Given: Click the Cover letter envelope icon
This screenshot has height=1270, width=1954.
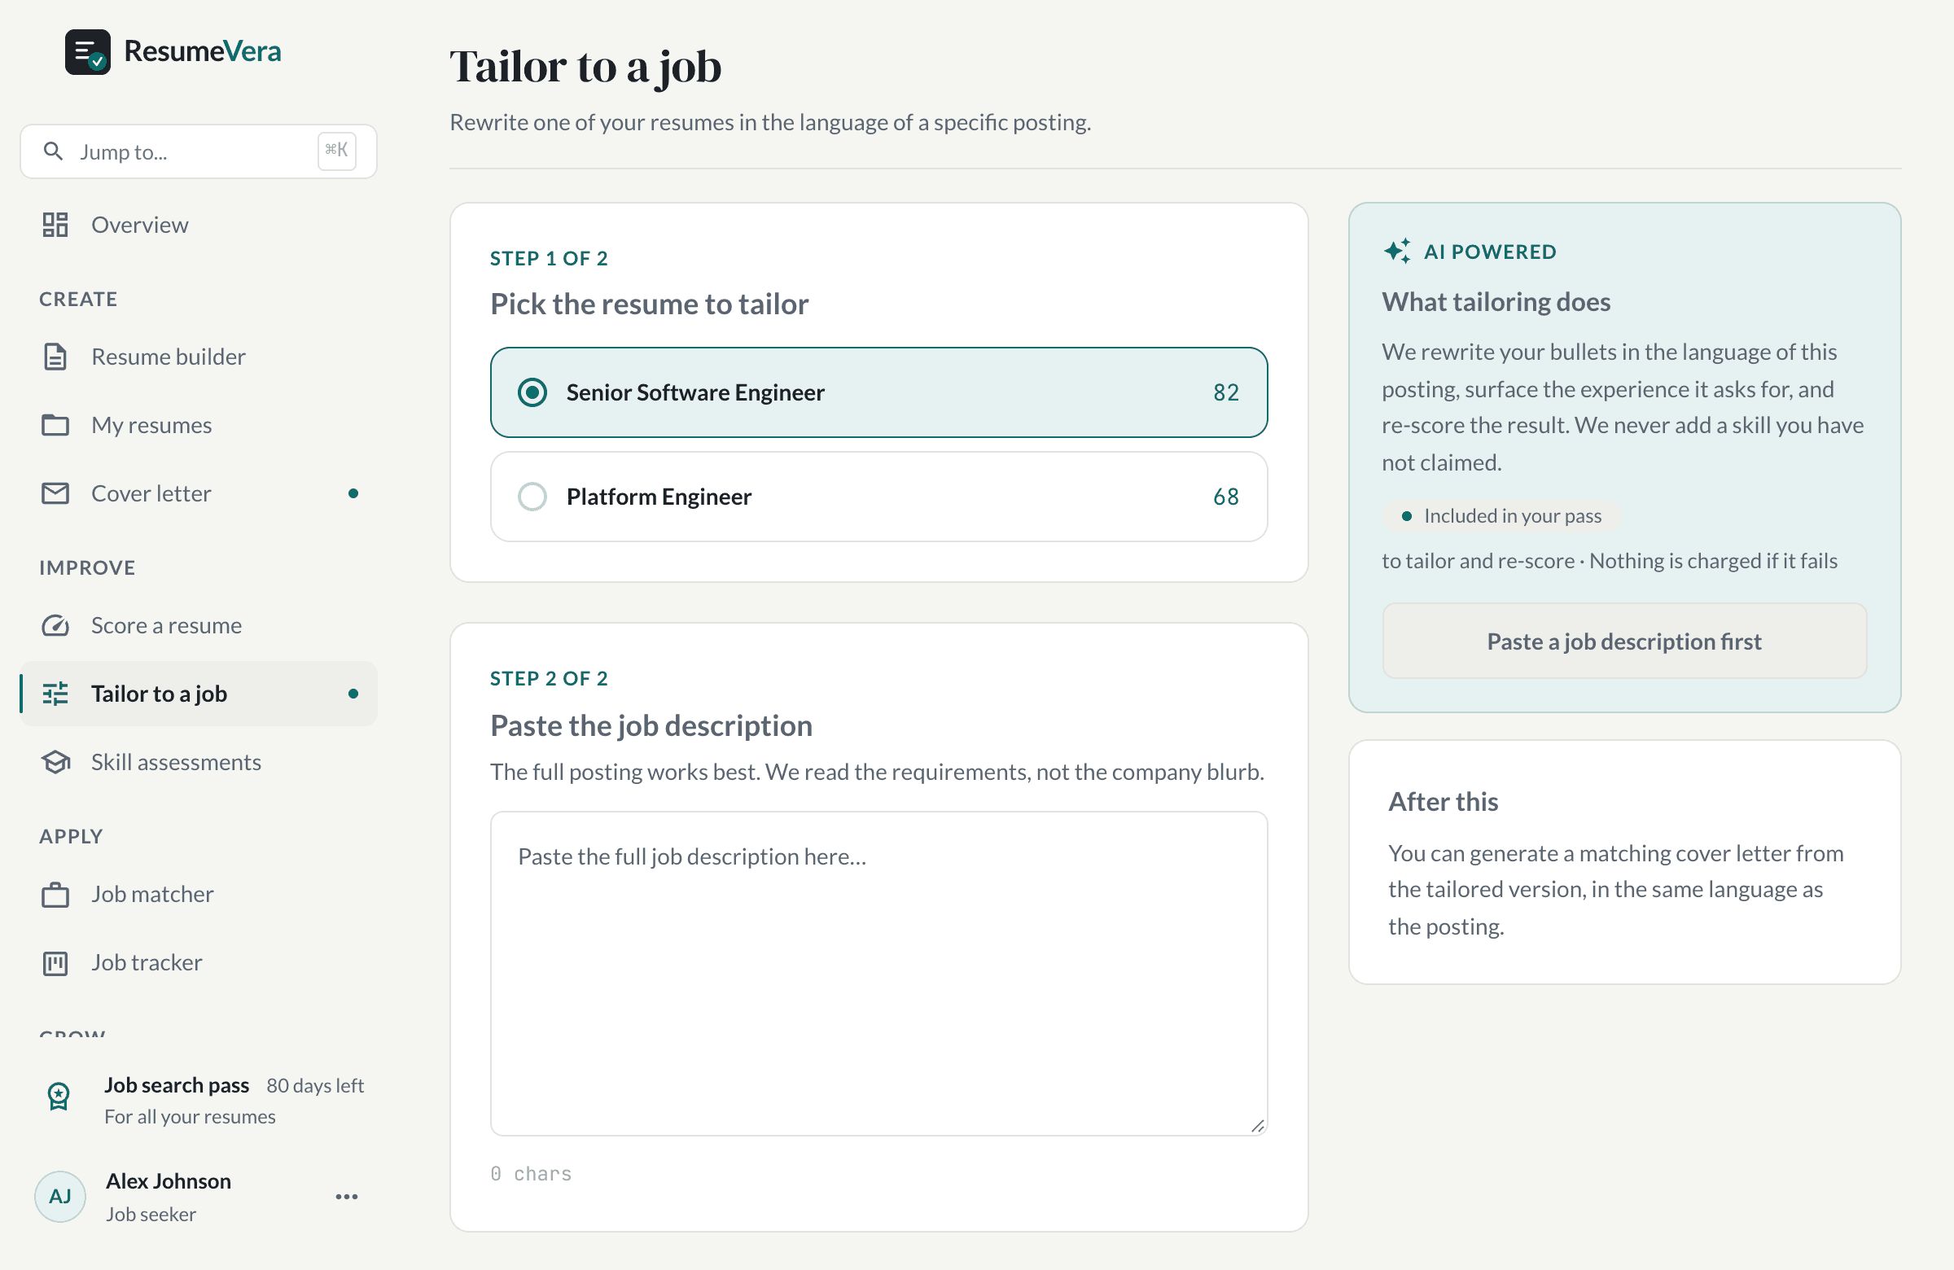Looking at the screenshot, I should (55, 493).
